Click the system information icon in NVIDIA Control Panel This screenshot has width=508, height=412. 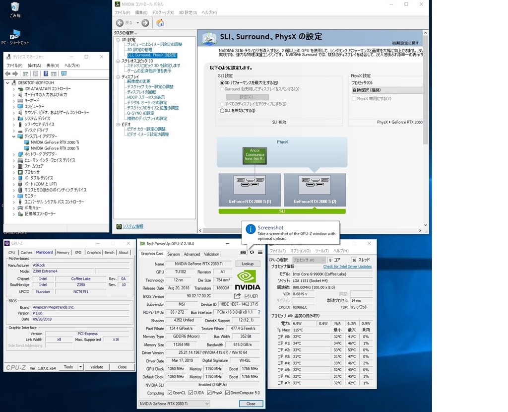click(x=119, y=226)
